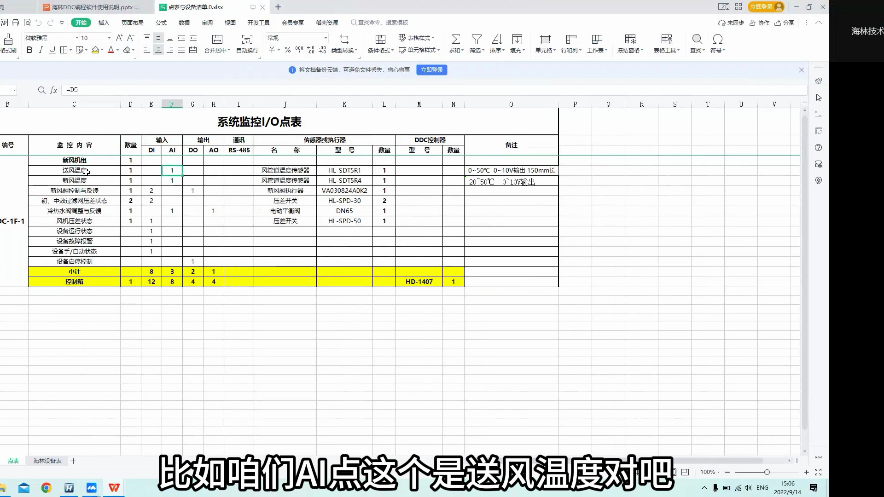The height and width of the screenshot is (497, 884).
Task: Open the font size dropdown
Action: click(109, 38)
